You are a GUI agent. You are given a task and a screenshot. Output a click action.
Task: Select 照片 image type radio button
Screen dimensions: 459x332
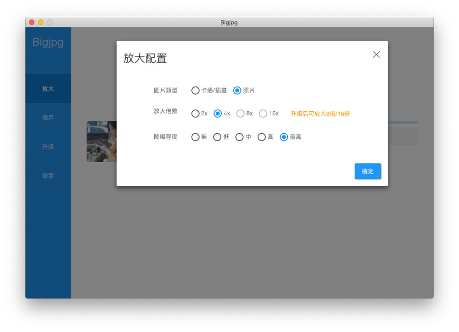(237, 91)
